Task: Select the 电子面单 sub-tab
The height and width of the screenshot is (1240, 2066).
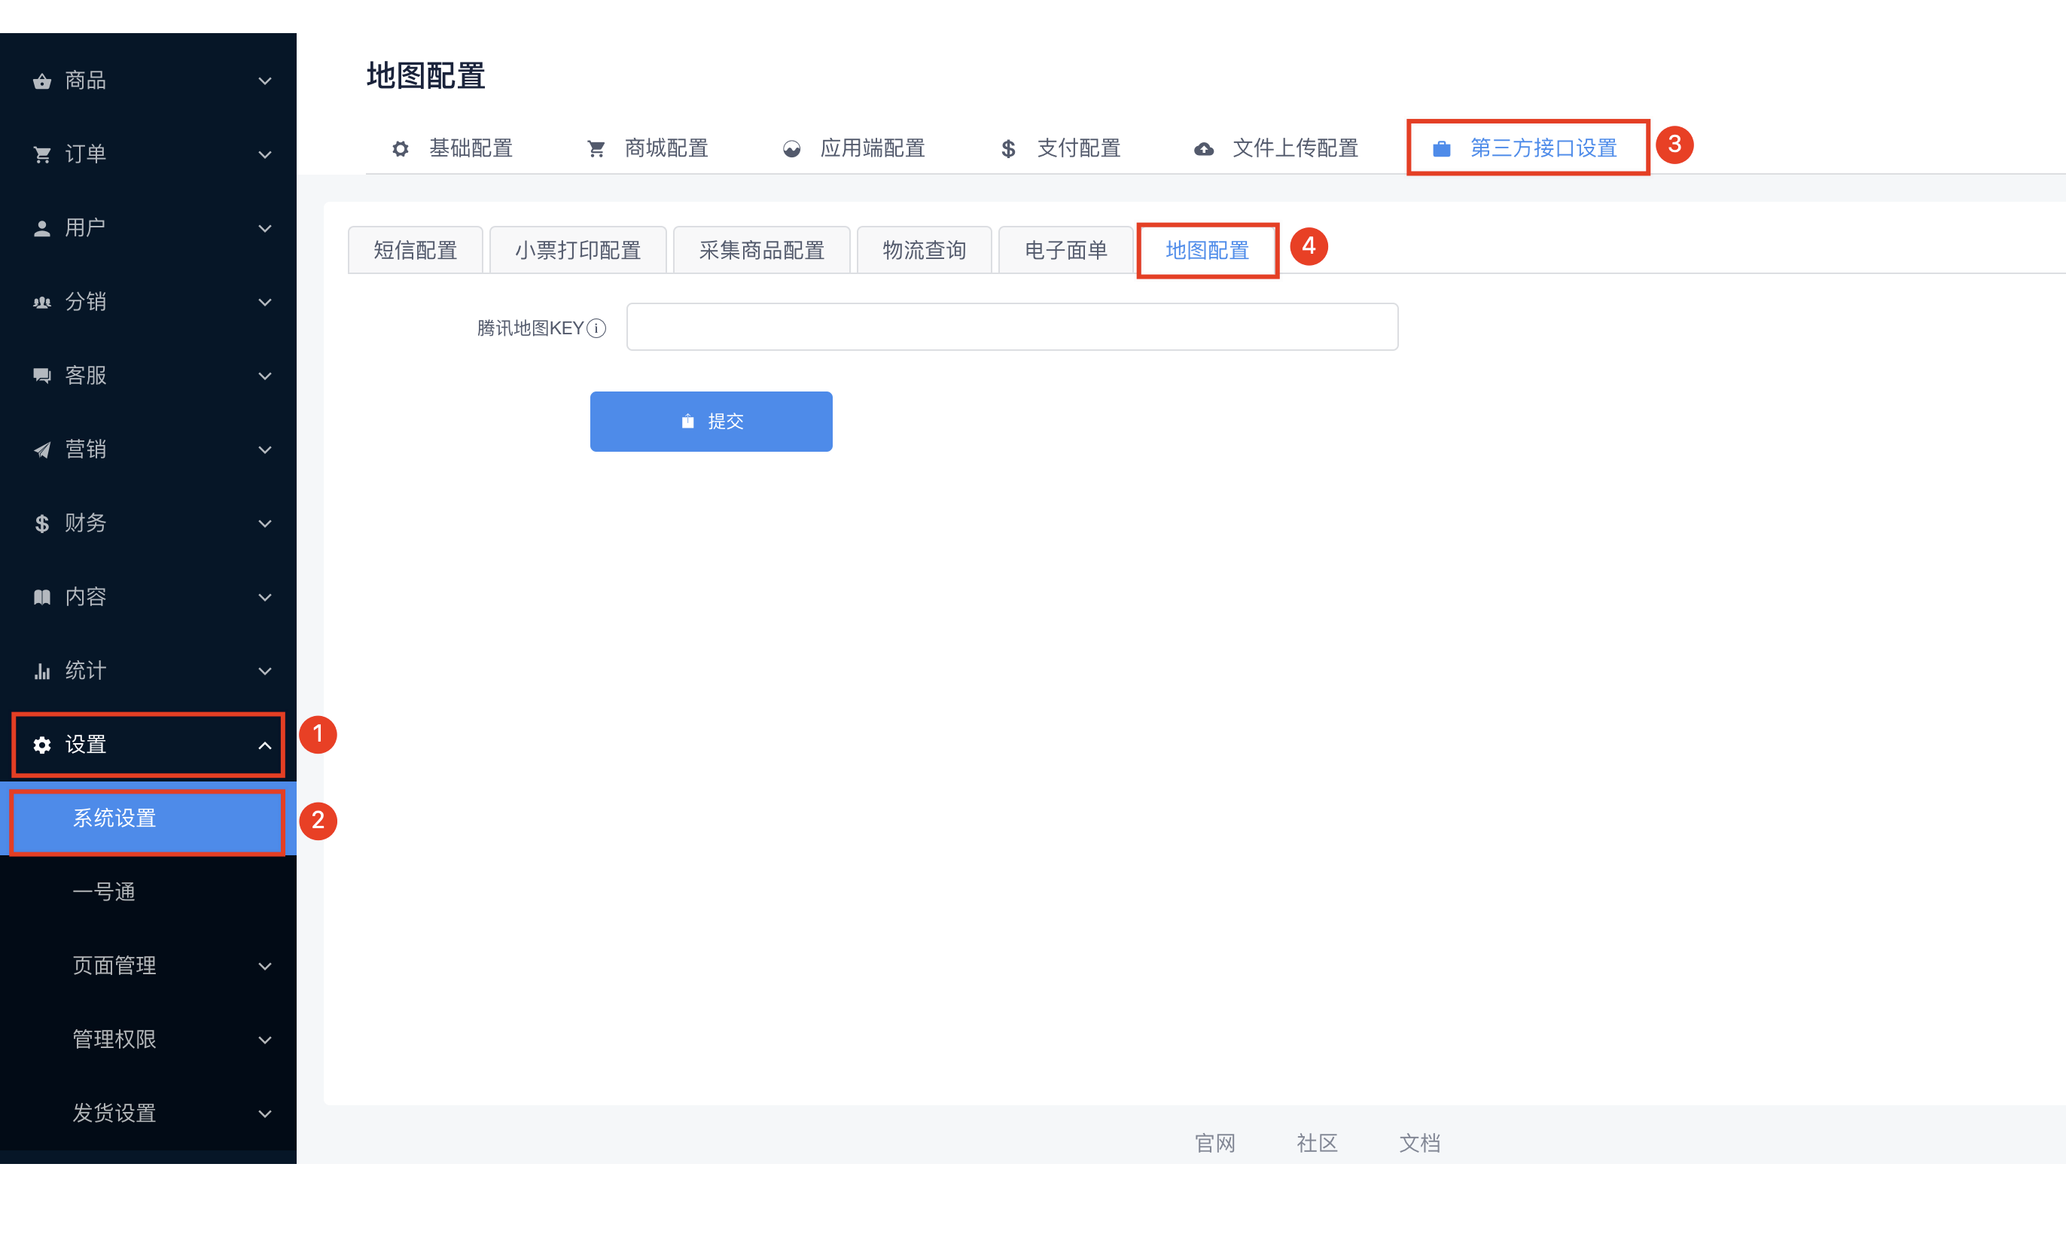Action: coord(1066,250)
